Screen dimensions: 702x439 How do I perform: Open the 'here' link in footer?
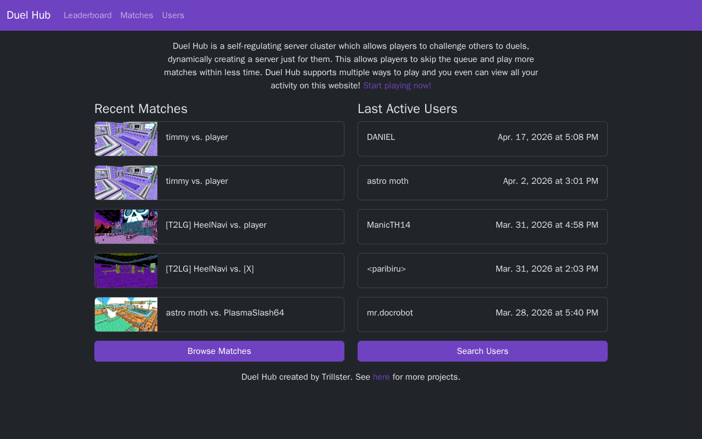click(x=381, y=377)
